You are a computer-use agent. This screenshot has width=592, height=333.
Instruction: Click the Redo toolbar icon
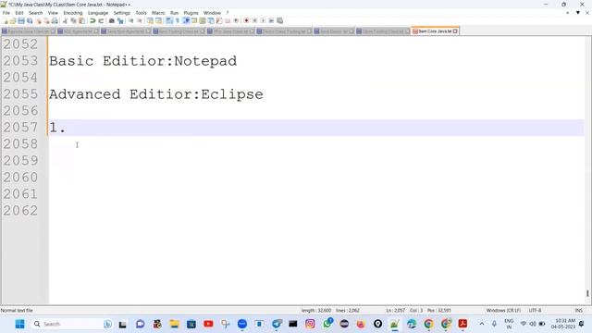(x=101, y=20)
